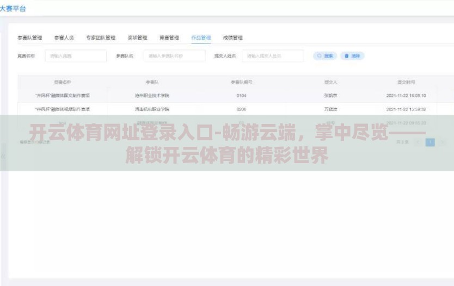
Task: Collapse the sidebar with the double-chevron handle
Action: tap(3, 157)
